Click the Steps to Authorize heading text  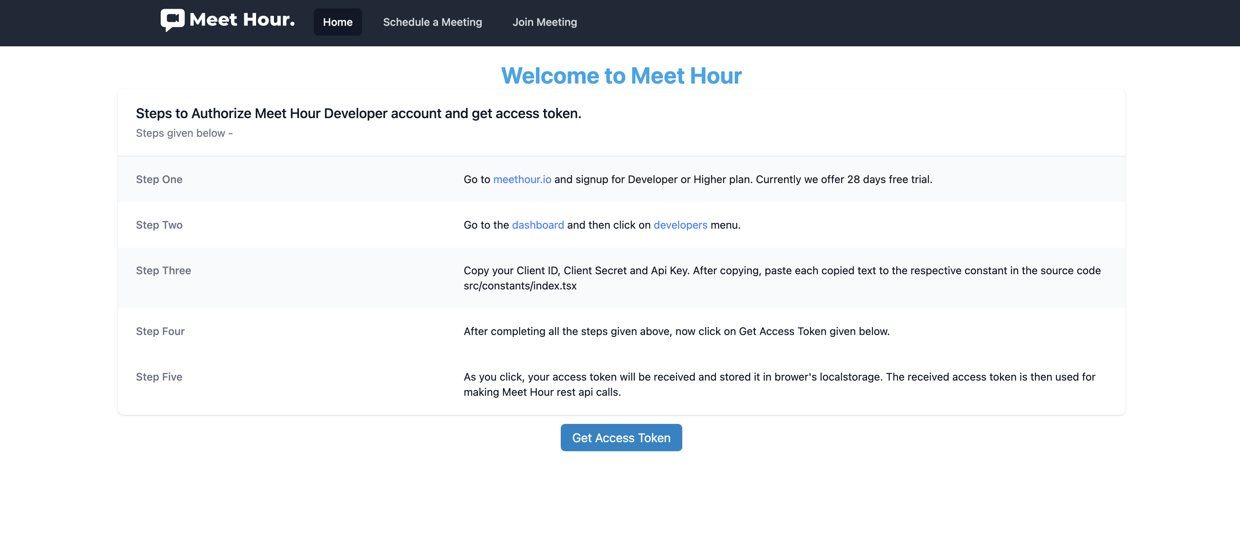(358, 114)
